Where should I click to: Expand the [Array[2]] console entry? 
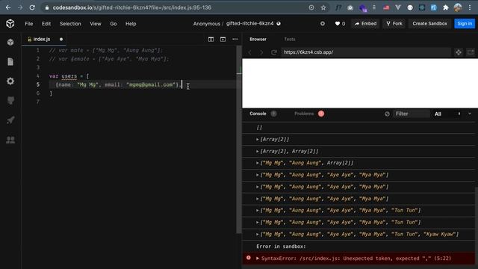click(x=258, y=140)
